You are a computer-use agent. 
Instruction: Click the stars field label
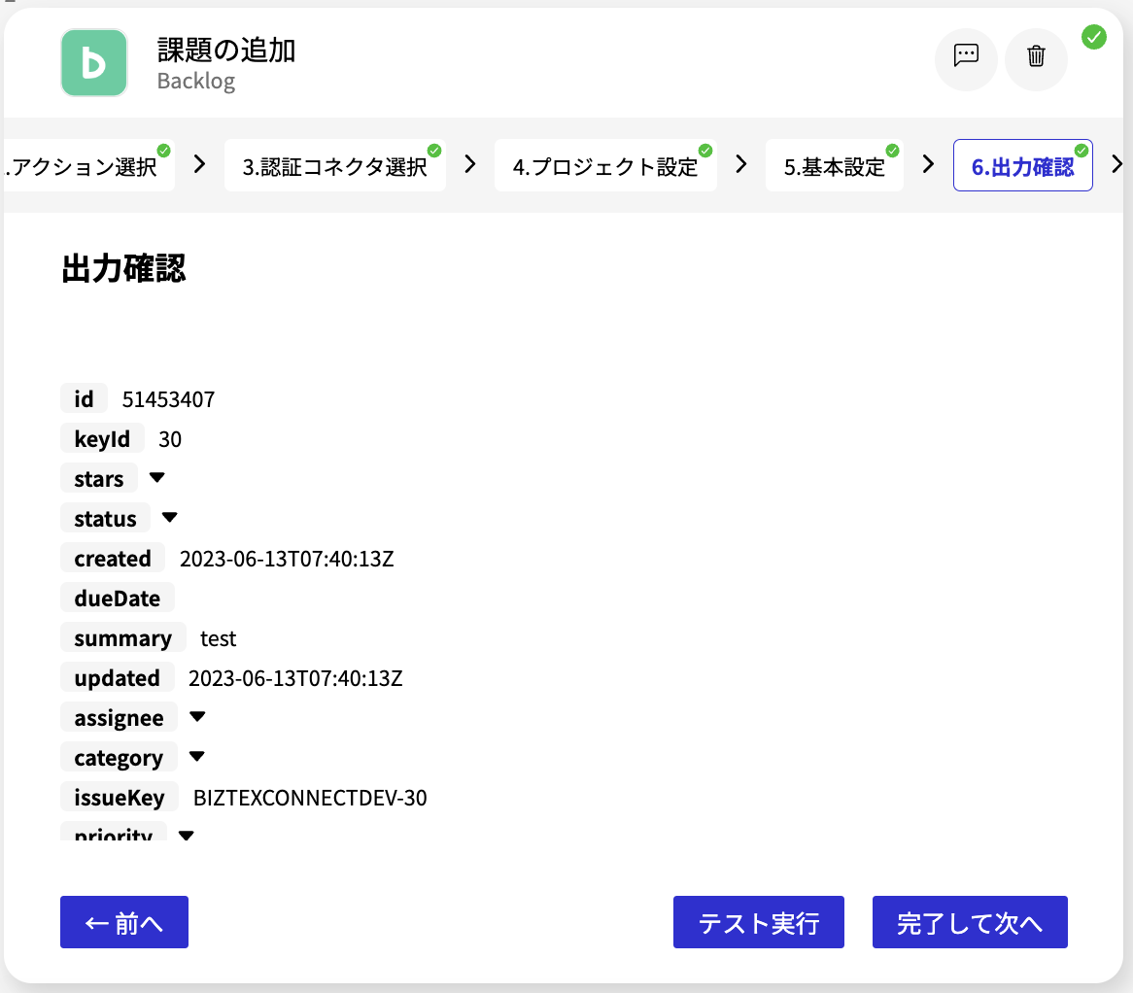pos(99,478)
